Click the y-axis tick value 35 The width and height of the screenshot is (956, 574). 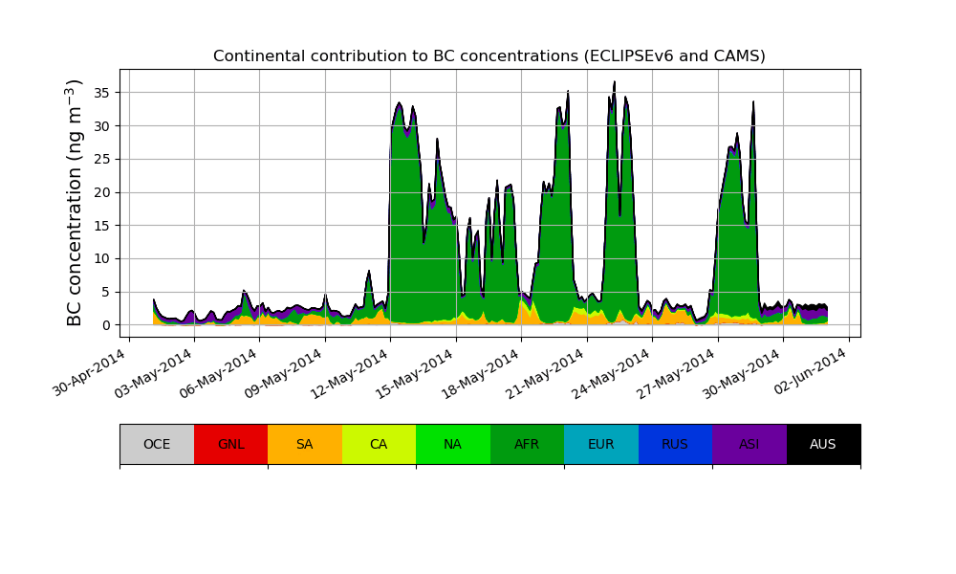pyautogui.click(x=102, y=93)
